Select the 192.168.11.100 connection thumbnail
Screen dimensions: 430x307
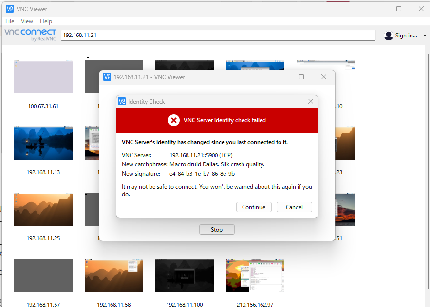click(184, 275)
